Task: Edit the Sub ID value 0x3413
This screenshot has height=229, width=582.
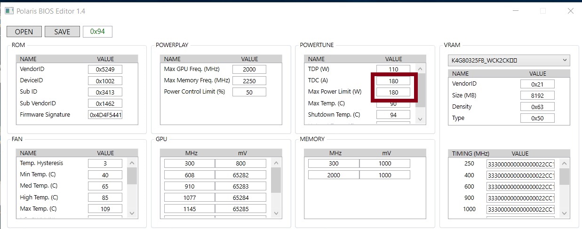Action: point(105,92)
